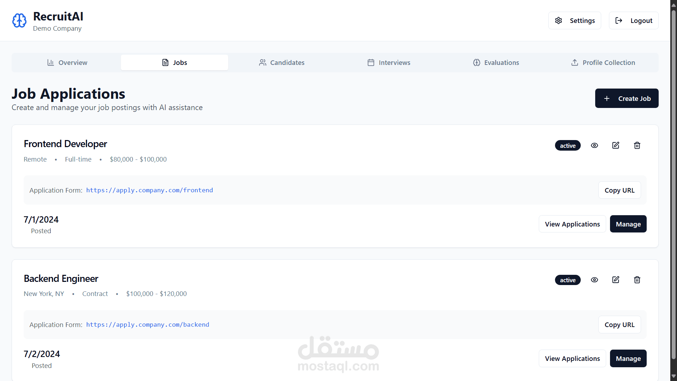Open the Profile Collection tab
Screen dimensions: 677x381
(x=603, y=62)
